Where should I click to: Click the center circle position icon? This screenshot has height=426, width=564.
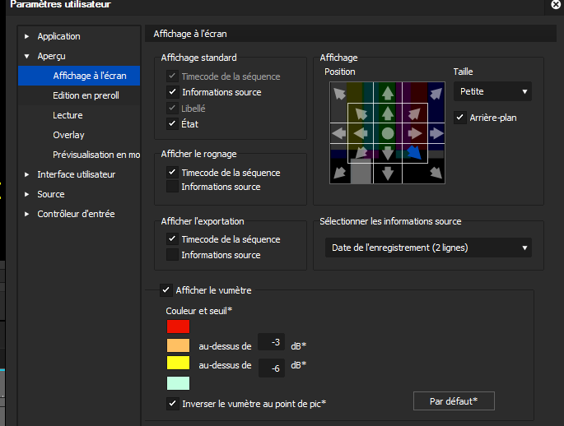point(388,132)
